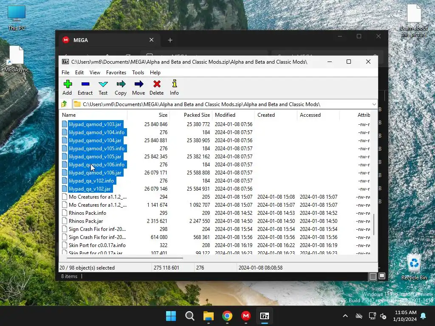This screenshot has height=326, width=435.
Task: Click the Extract toolbar icon
Action: [85, 84]
